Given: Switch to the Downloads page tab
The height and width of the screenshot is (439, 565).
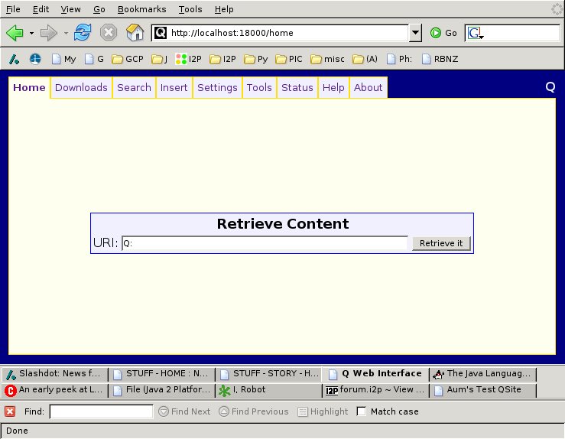Looking at the screenshot, I should click(x=81, y=87).
